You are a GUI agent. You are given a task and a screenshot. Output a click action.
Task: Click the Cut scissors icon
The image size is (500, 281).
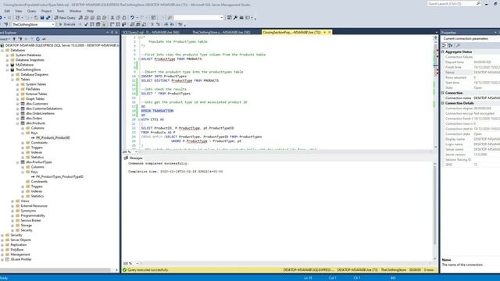click(112, 17)
